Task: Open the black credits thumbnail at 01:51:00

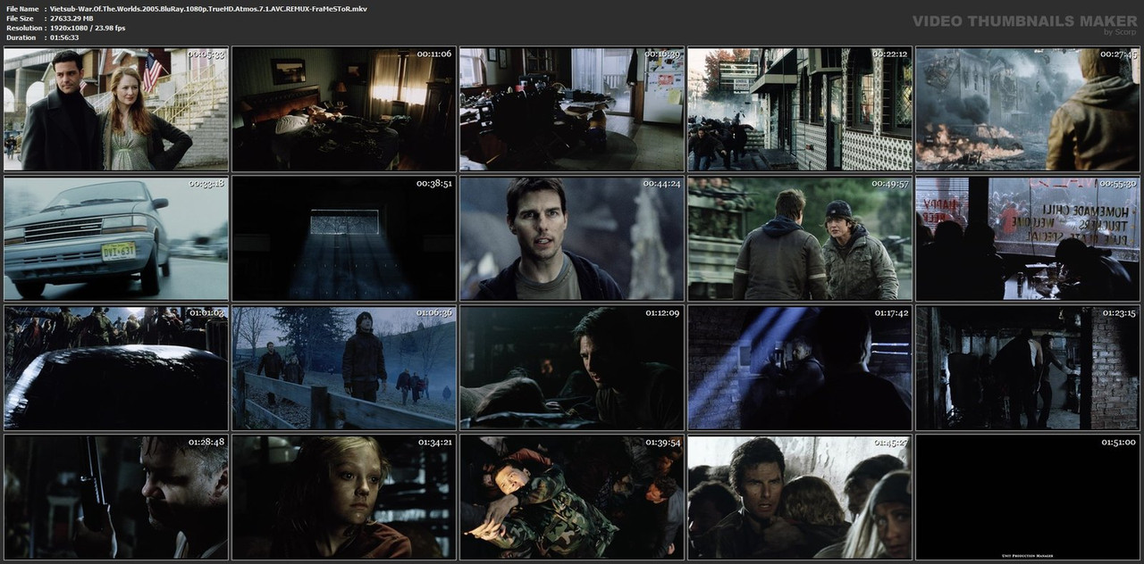Action: pyautogui.click(x=1028, y=497)
